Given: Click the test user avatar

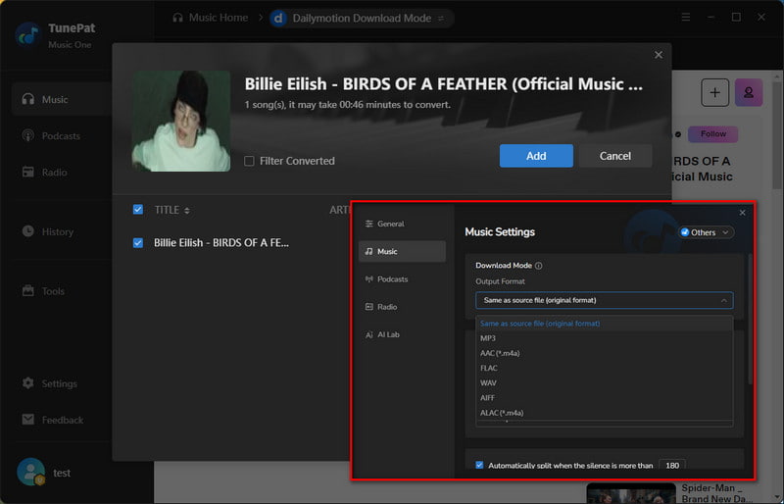Looking at the screenshot, I should point(31,472).
